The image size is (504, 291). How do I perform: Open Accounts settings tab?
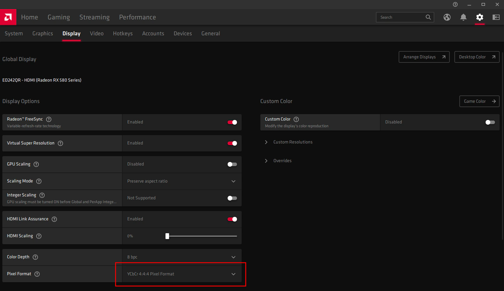tap(153, 34)
